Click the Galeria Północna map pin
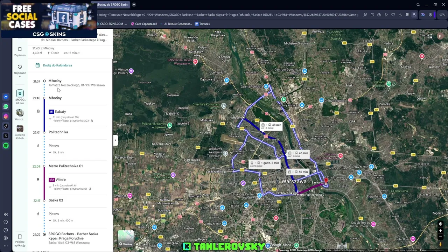Screen dimensions: 448x252 266,86
